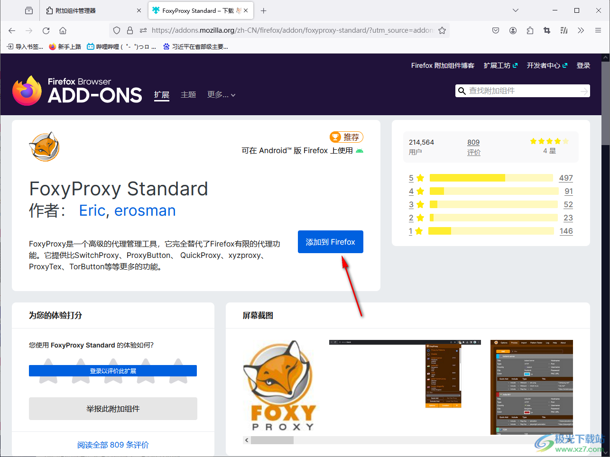
Task: Open 52 three-star review count
Action: tap(568, 204)
